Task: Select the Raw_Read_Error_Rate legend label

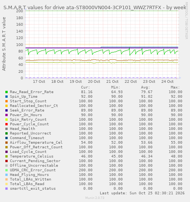Action: click(x=32, y=92)
